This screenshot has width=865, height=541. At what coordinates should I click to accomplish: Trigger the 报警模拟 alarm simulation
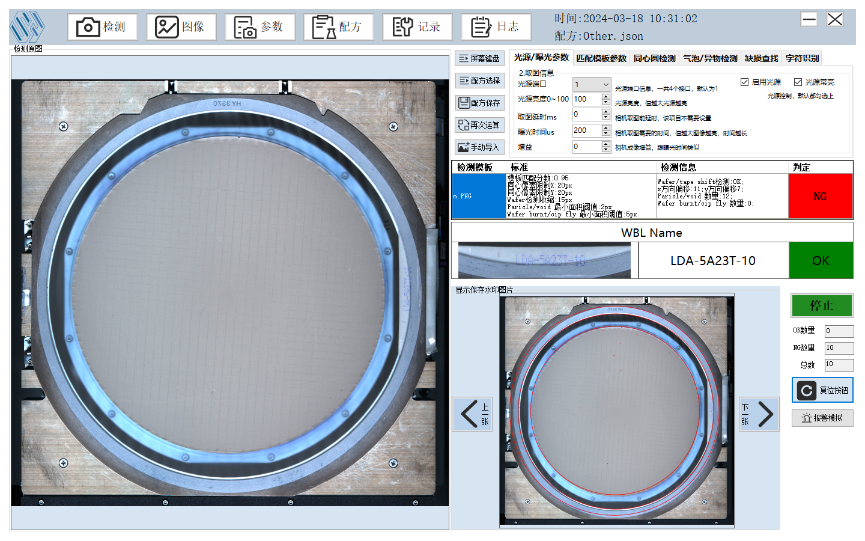point(822,418)
